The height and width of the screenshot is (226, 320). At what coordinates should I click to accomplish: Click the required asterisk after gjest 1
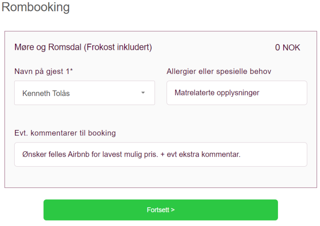[x=71, y=71]
